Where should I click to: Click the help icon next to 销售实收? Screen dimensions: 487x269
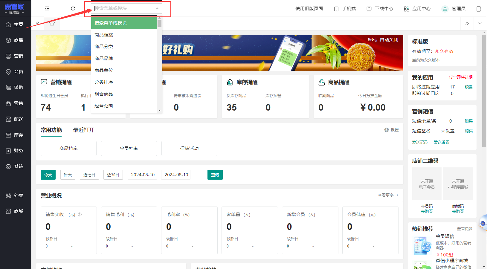[x=80, y=215]
